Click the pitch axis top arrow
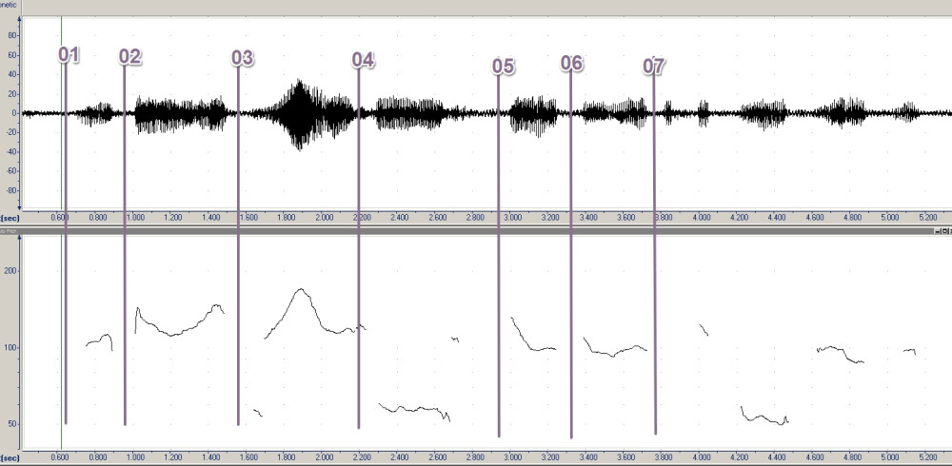Screen dimensions: 952x466 pyautogui.click(x=20, y=239)
